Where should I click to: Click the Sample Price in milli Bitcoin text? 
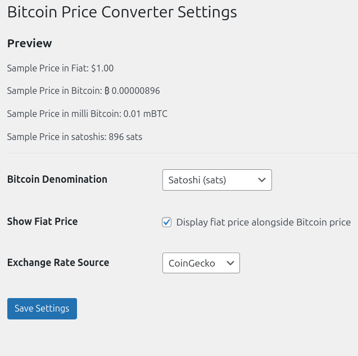[64, 114]
